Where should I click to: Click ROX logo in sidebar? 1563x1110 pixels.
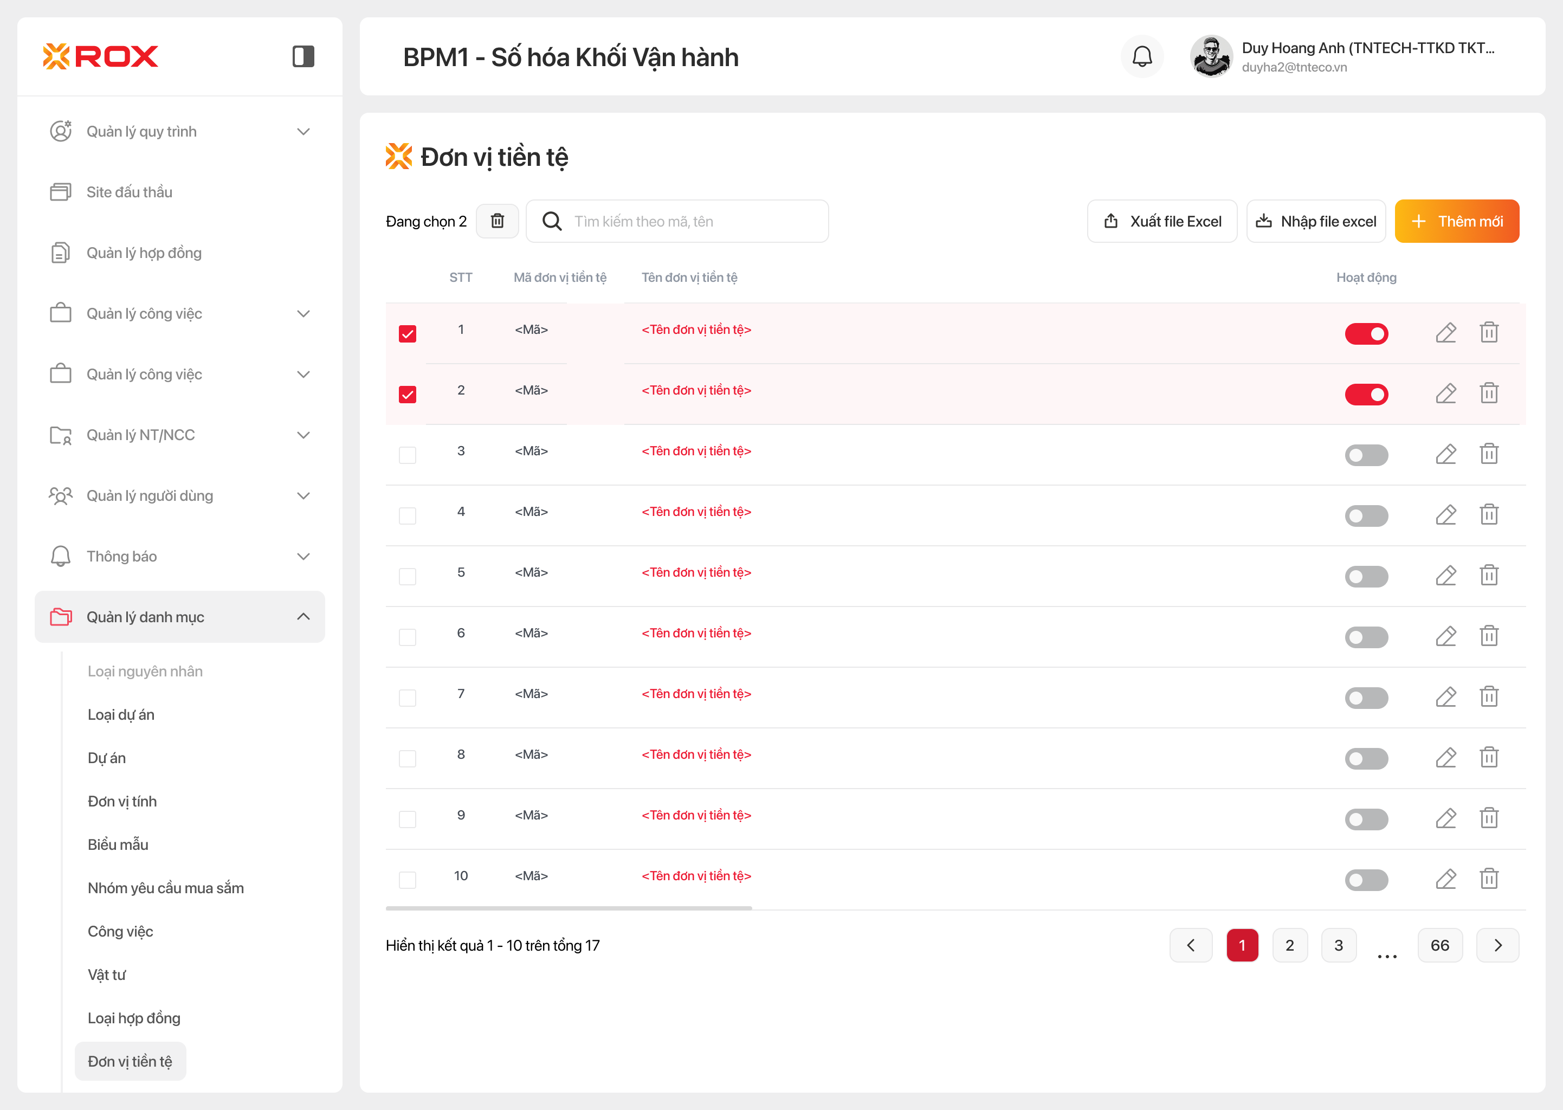[x=100, y=56]
